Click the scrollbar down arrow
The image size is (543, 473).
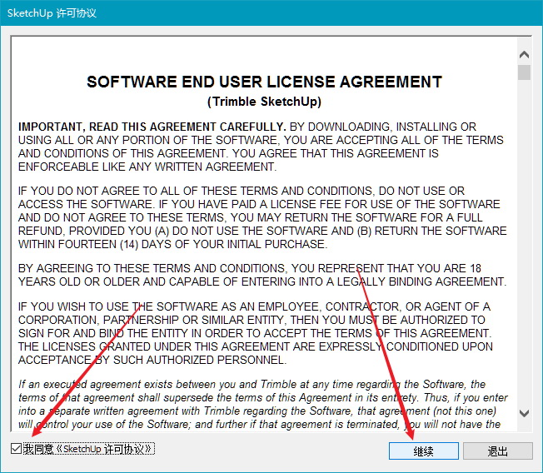click(x=525, y=413)
